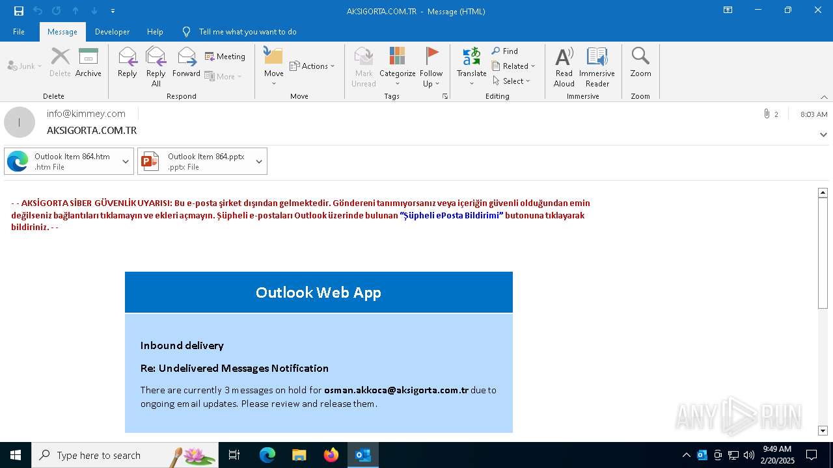Click the Şüpheli ePosta Bildirimi link text

(452, 215)
